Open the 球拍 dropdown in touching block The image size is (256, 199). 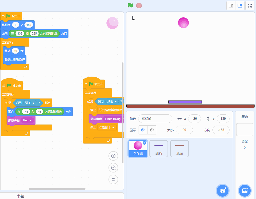tap(34, 103)
